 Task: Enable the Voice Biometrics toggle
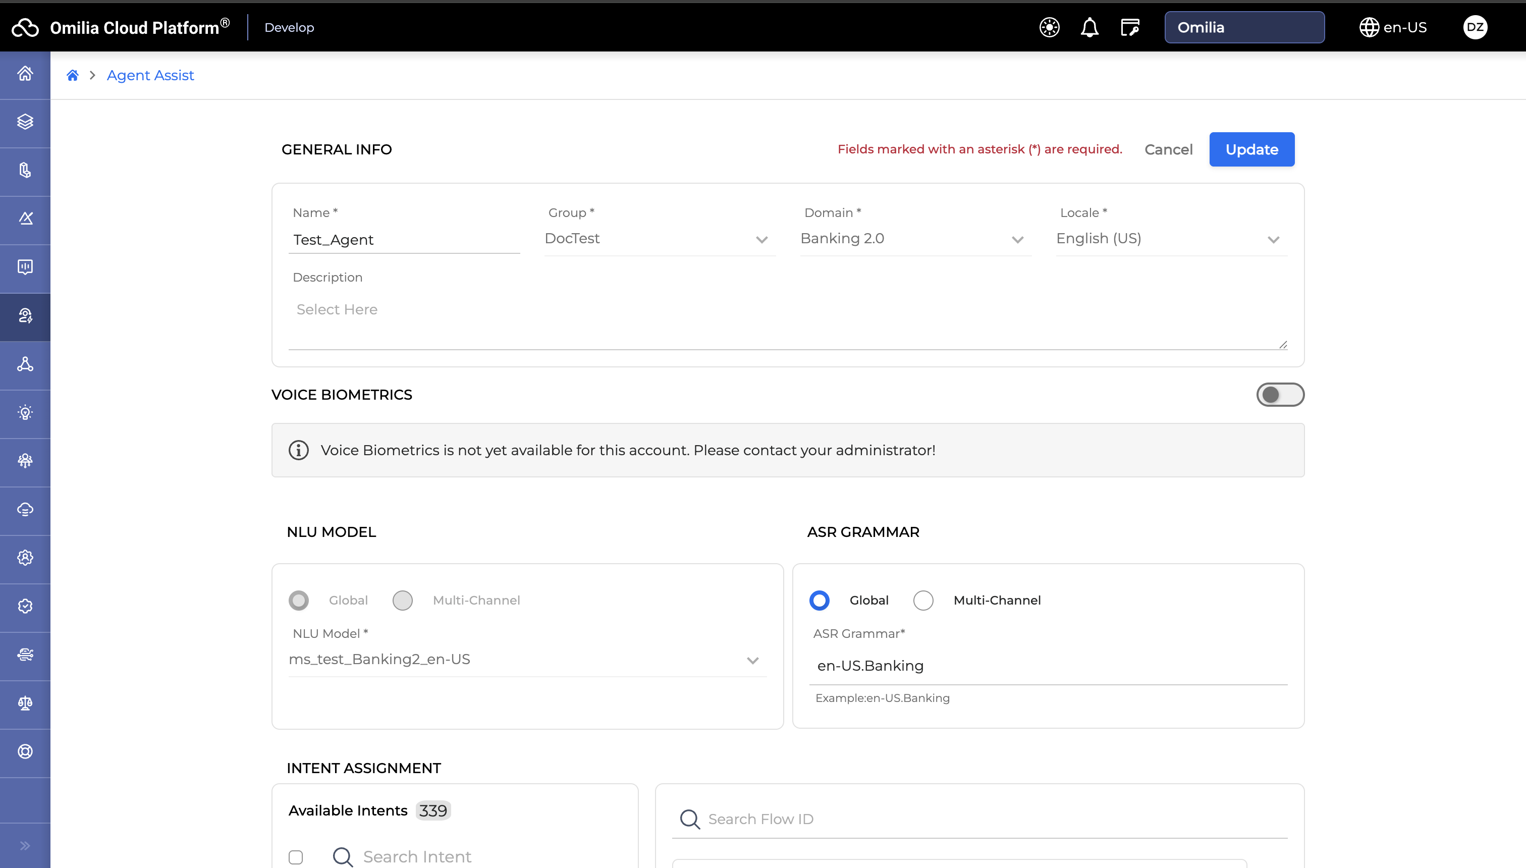pos(1280,395)
